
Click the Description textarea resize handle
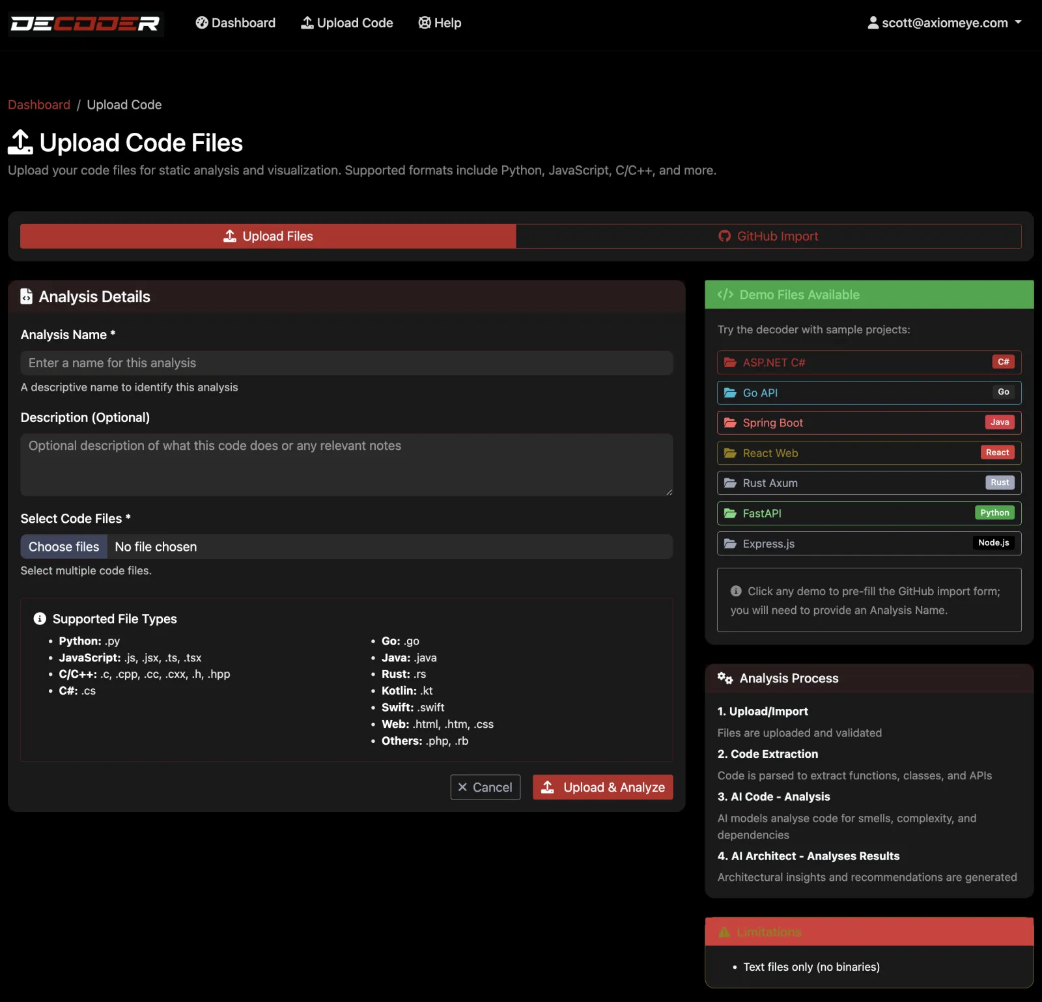pyautogui.click(x=669, y=492)
